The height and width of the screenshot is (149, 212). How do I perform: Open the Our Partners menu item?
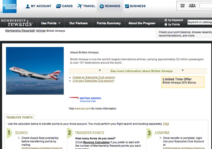79,23
